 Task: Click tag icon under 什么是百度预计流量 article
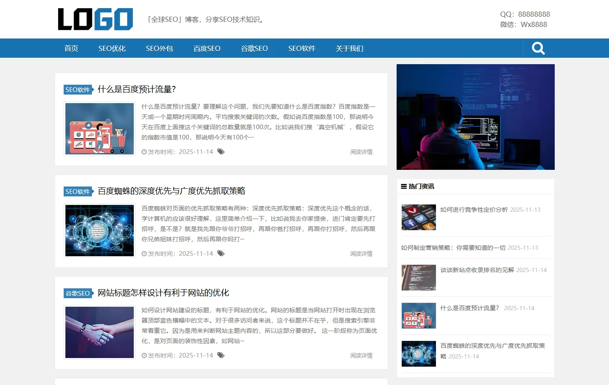coord(221,152)
